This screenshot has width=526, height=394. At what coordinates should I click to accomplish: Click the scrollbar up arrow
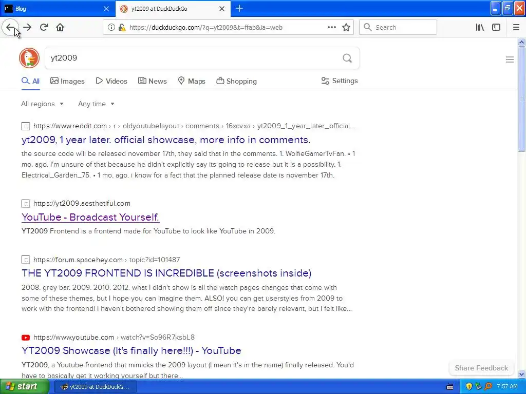(x=521, y=42)
